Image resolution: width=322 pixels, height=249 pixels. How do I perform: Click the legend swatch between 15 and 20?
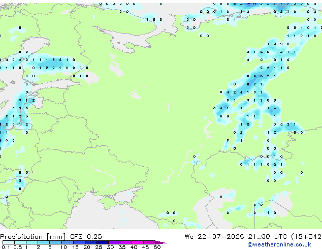pyautogui.click(x=79, y=242)
